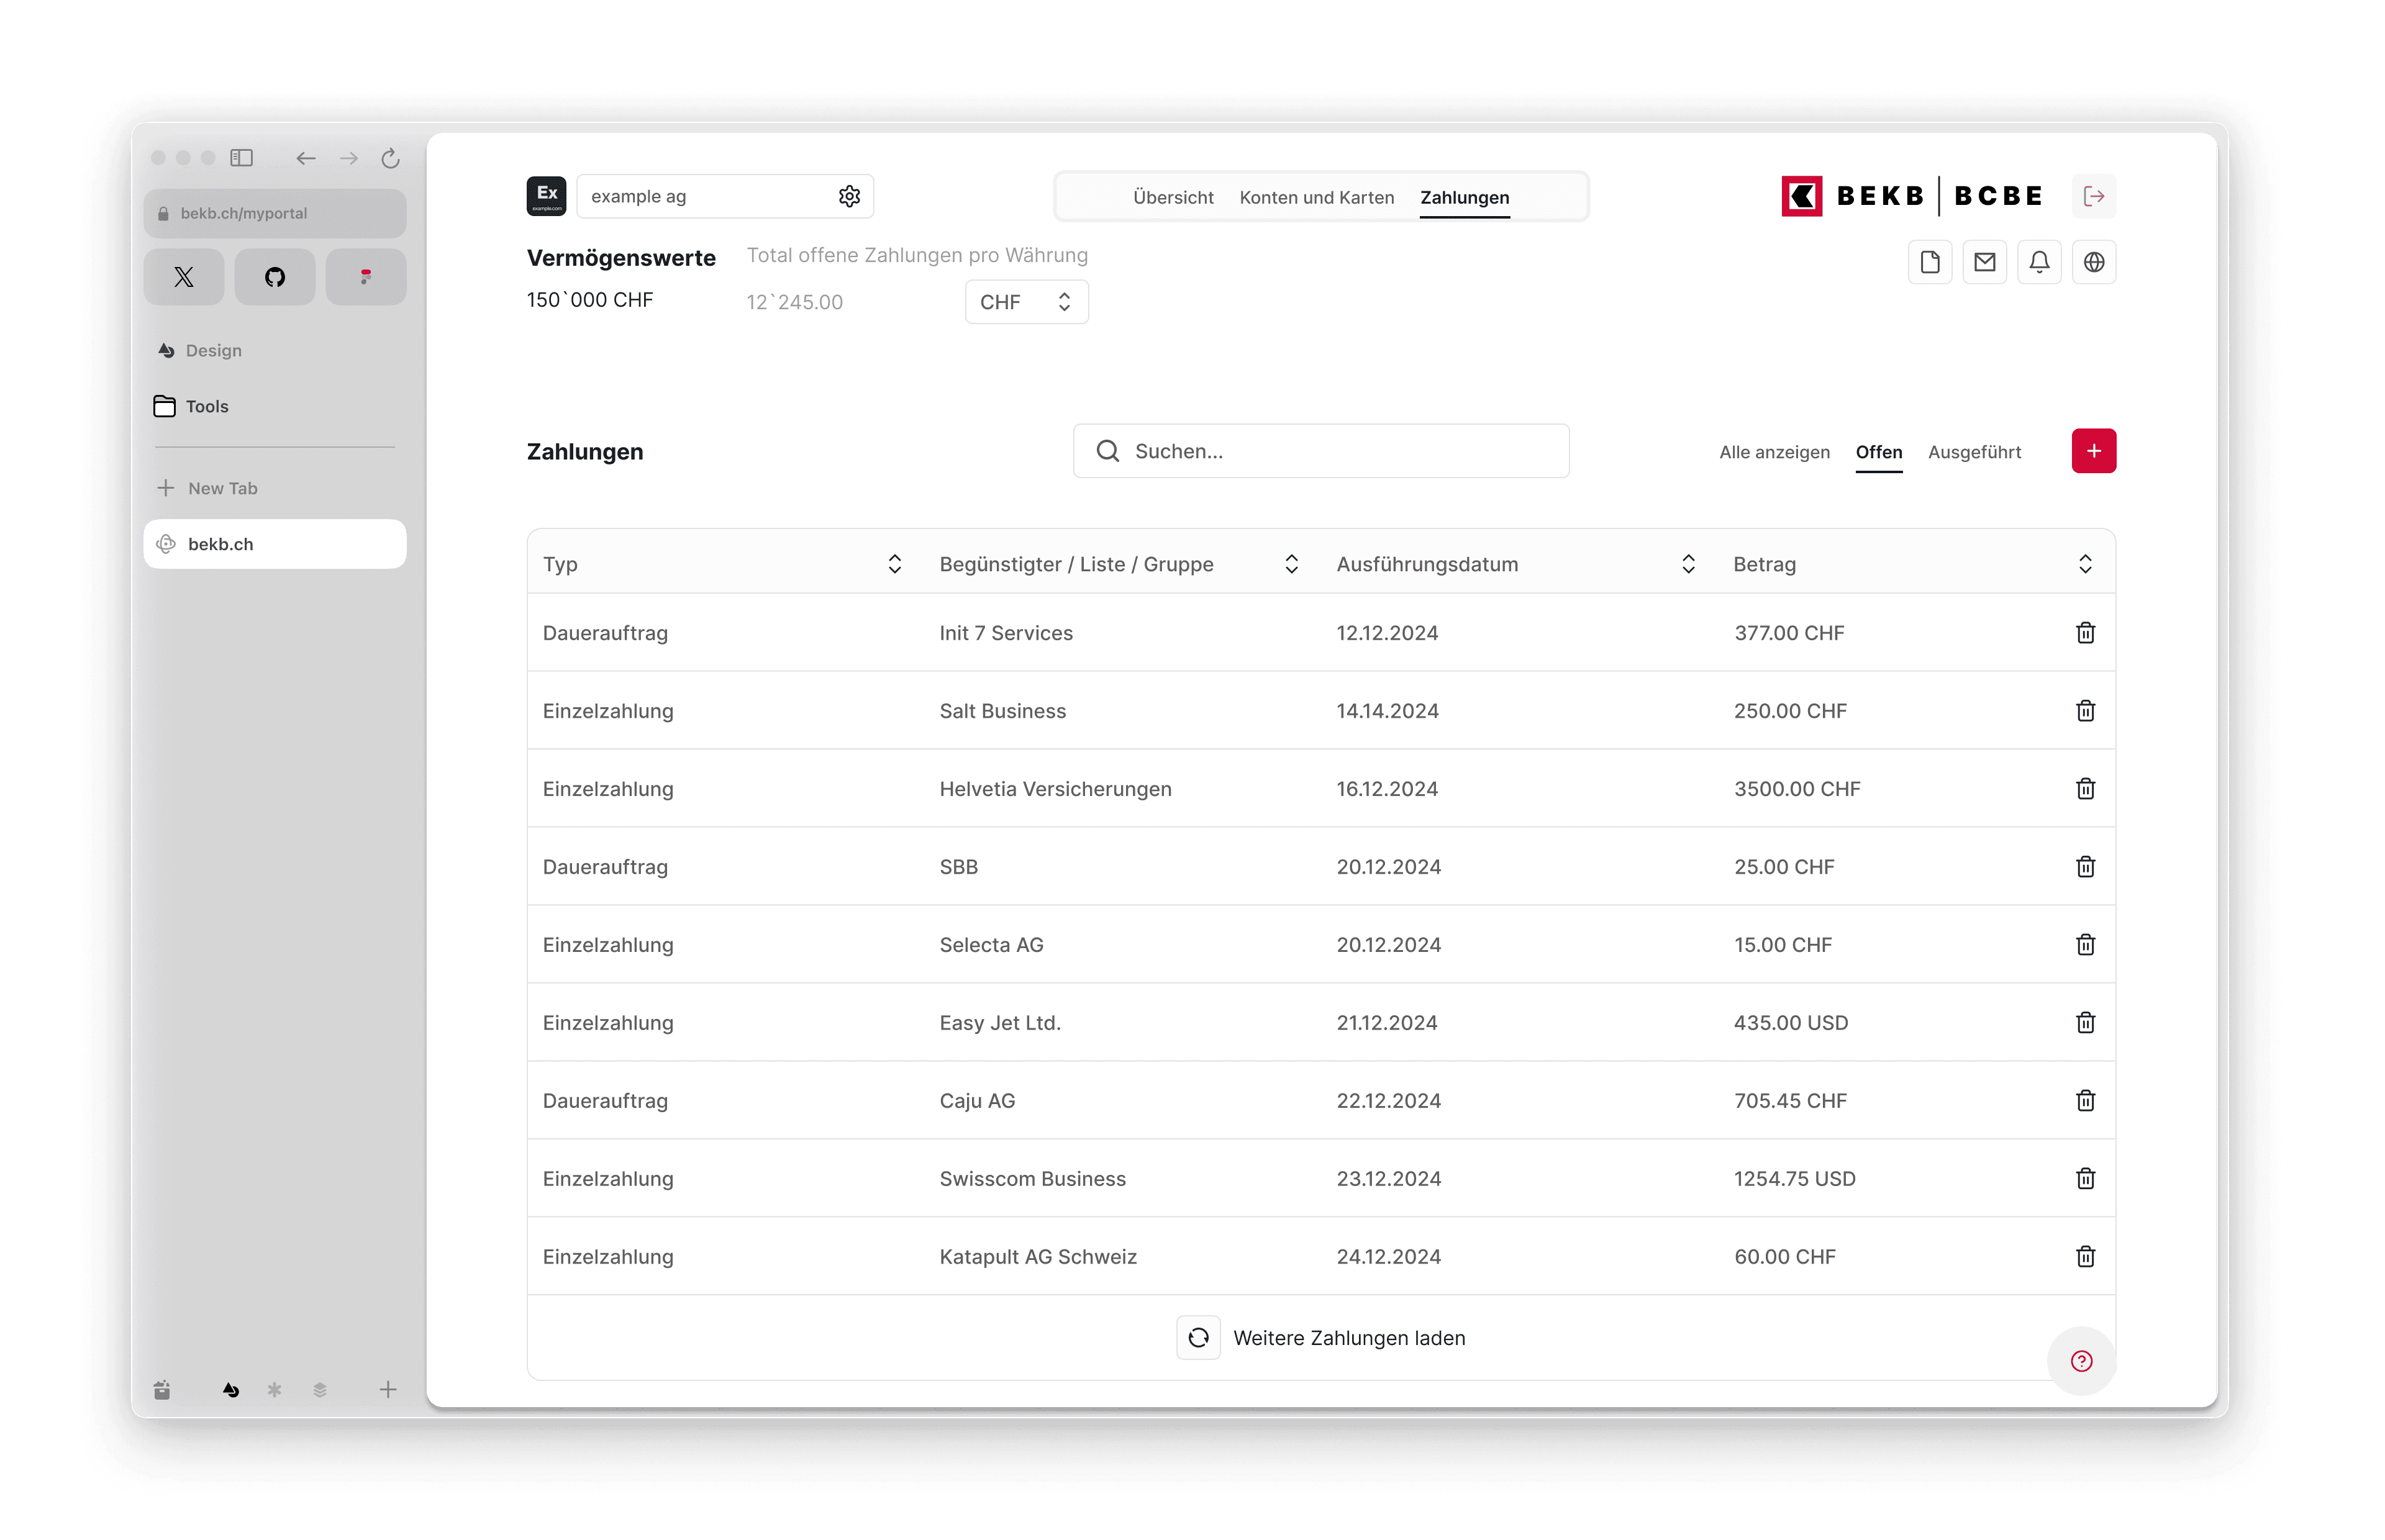
Task: Open the red help question mark button
Action: click(2081, 1361)
